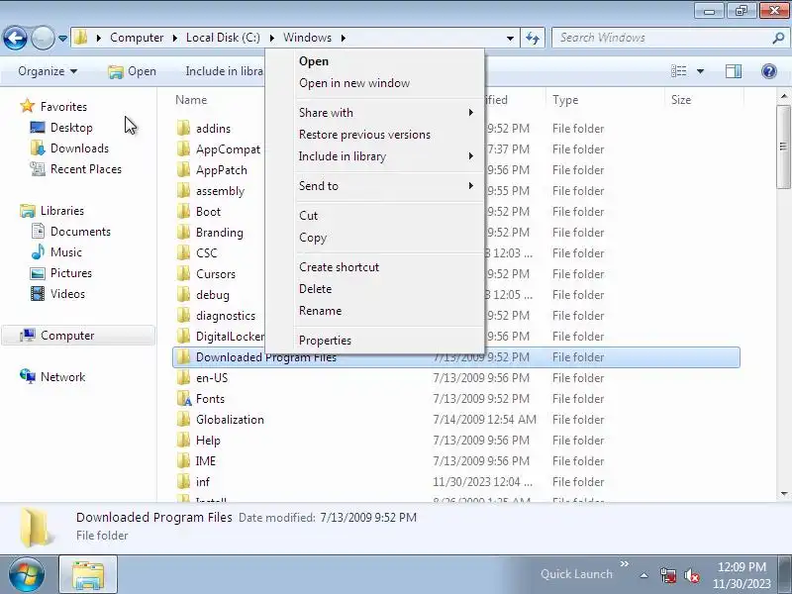The width and height of the screenshot is (792, 594).
Task: Click the search magnifier icon
Action: [778, 38]
